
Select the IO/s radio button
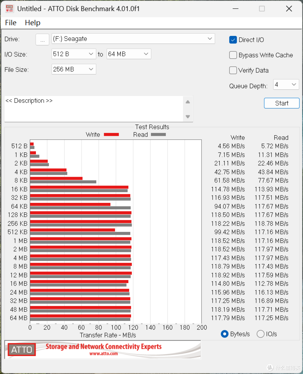tap(260, 334)
